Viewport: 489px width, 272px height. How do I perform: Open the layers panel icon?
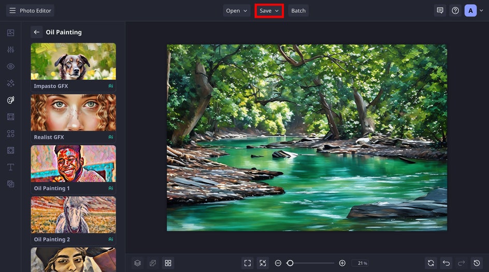point(138,263)
